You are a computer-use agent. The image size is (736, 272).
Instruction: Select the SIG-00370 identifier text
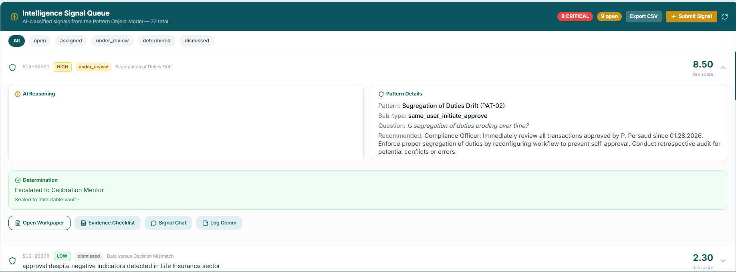click(x=36, y=256)
